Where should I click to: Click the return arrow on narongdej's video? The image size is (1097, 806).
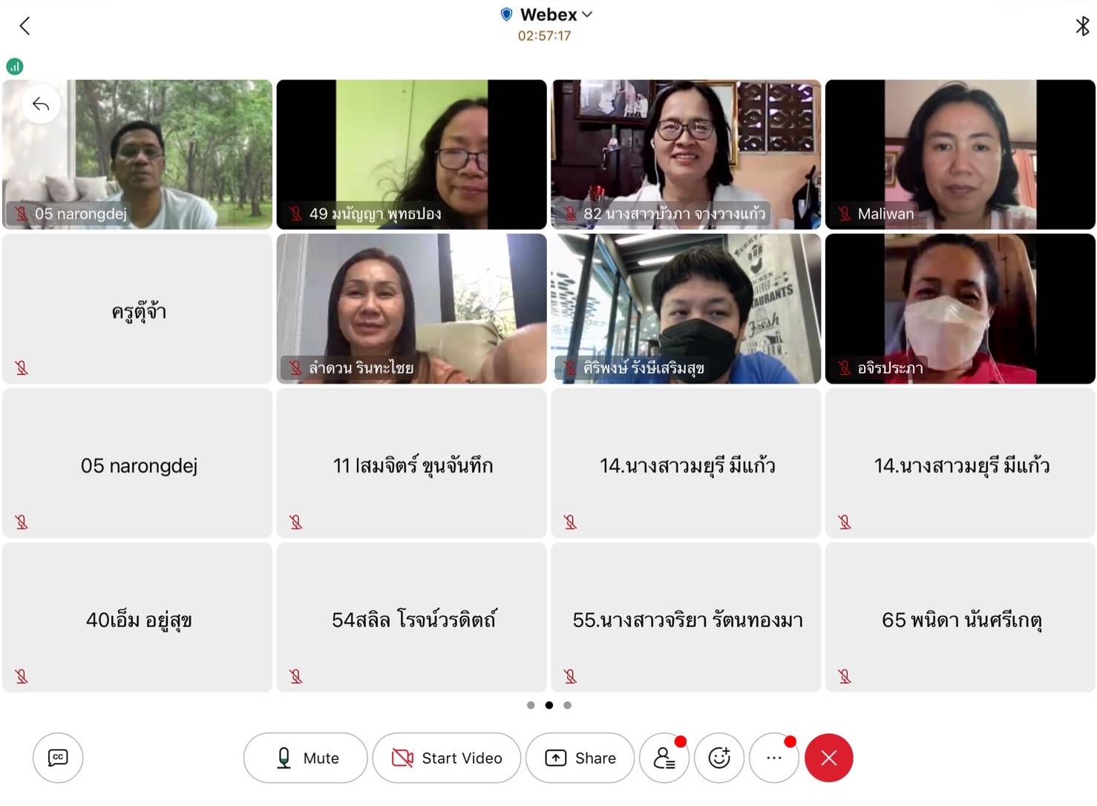pyautogui.click(x=41, y=105)
